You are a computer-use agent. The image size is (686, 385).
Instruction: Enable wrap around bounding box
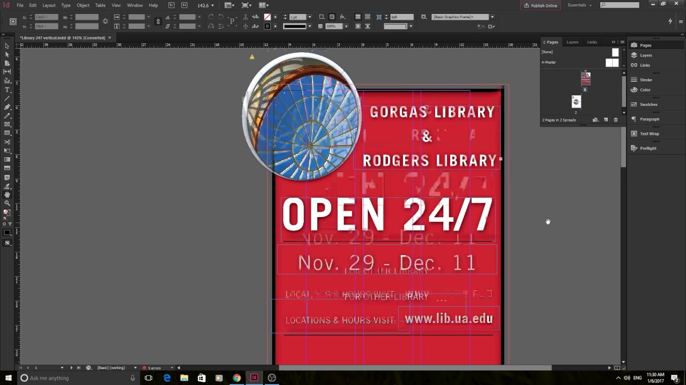(367, 17)
